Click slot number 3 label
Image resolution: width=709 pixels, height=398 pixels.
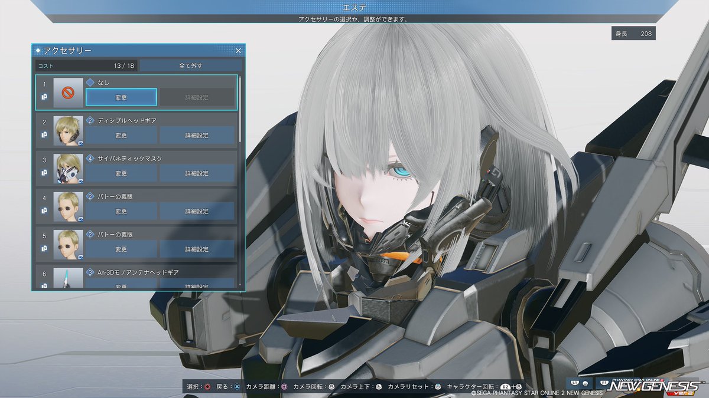click(x=44, y=160)
